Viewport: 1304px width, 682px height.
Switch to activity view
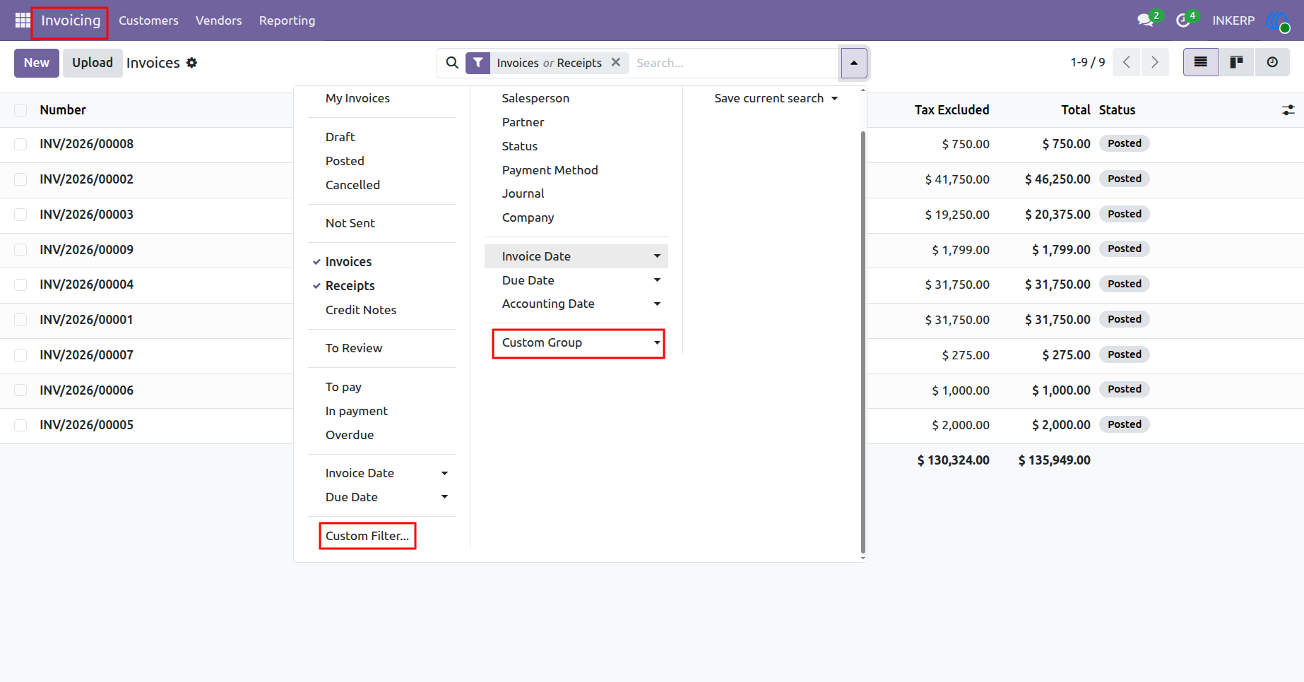pyautogui.click(x=1272, y=62)
